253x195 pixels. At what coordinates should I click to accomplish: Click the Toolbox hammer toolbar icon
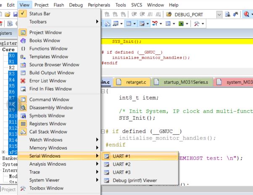pos(197,23)
